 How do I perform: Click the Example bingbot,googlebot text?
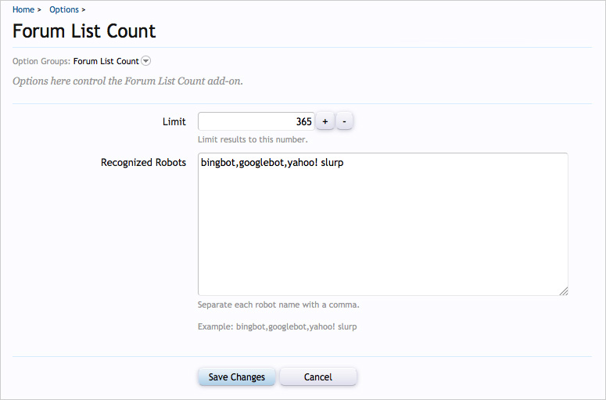point(277,326)
